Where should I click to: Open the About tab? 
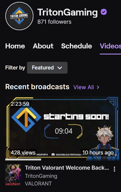tap(43, 46)
